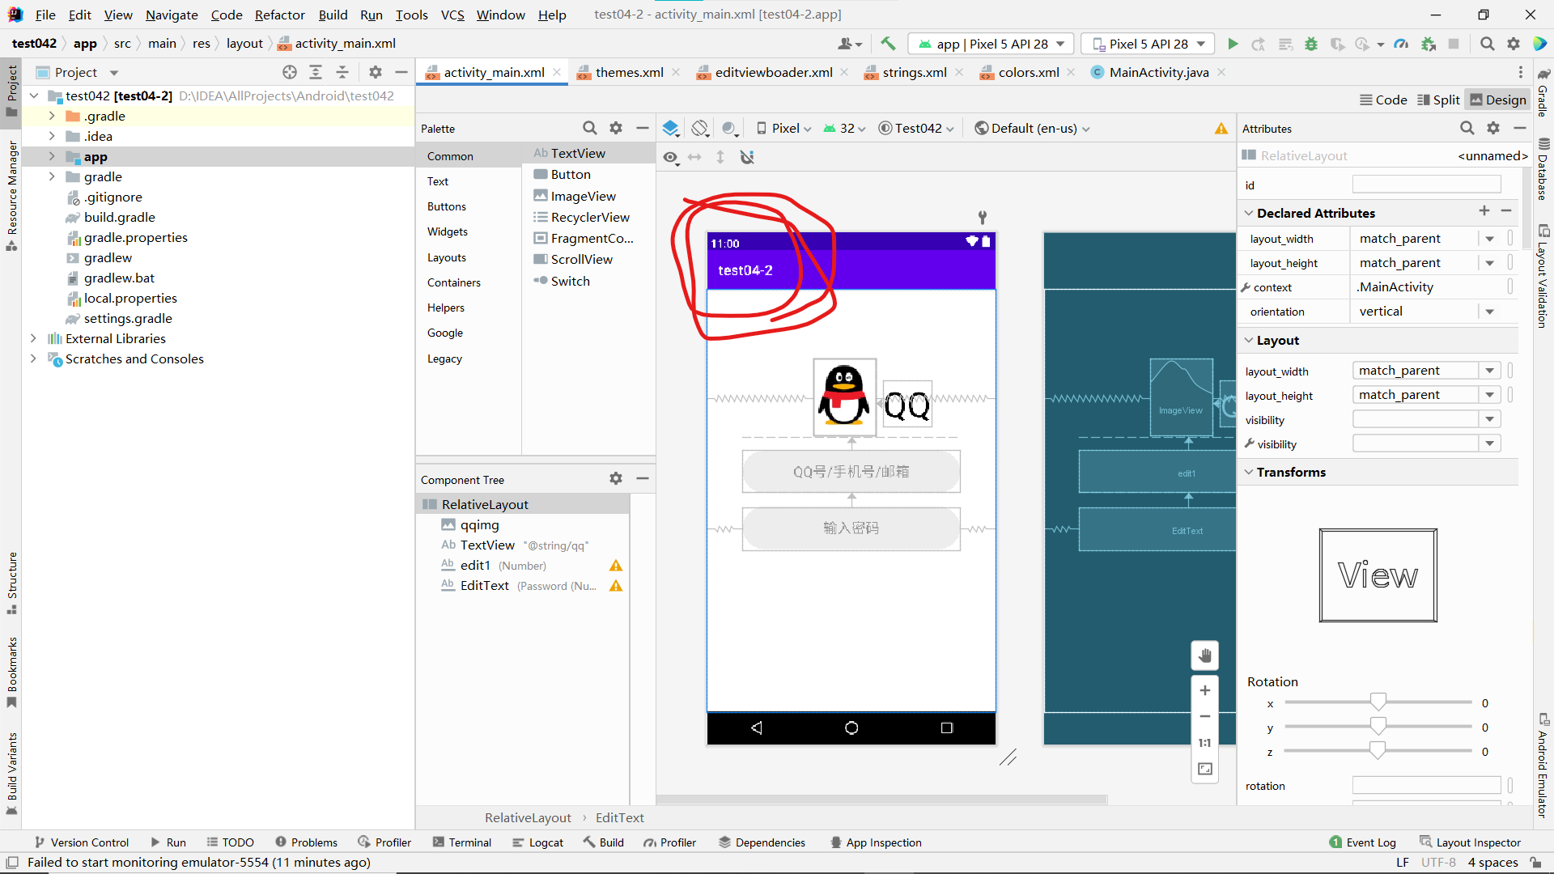1554x874 pixels.
Task: Click the design surface layers icon
Action: [670, 128]
